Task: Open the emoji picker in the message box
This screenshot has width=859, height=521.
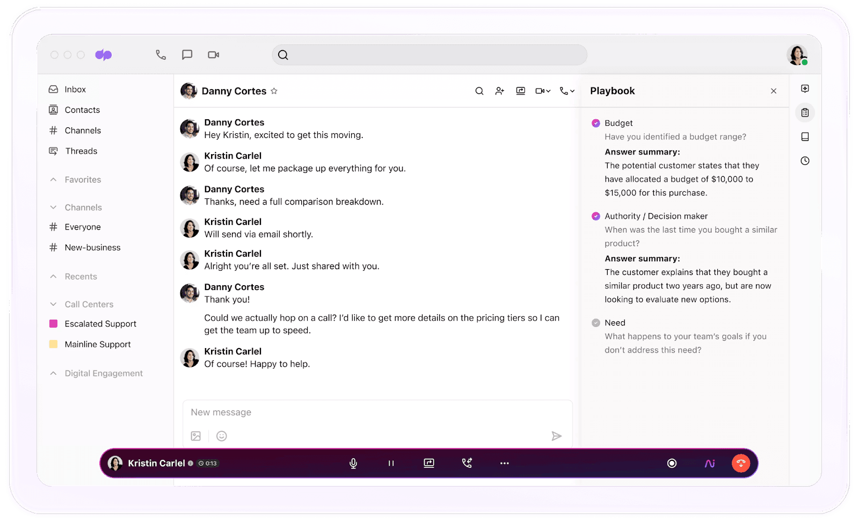Action: coord(222,436)
